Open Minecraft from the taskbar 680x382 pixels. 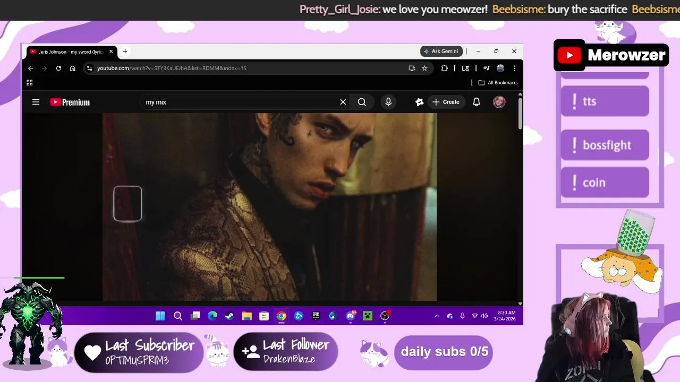(368, 316)
